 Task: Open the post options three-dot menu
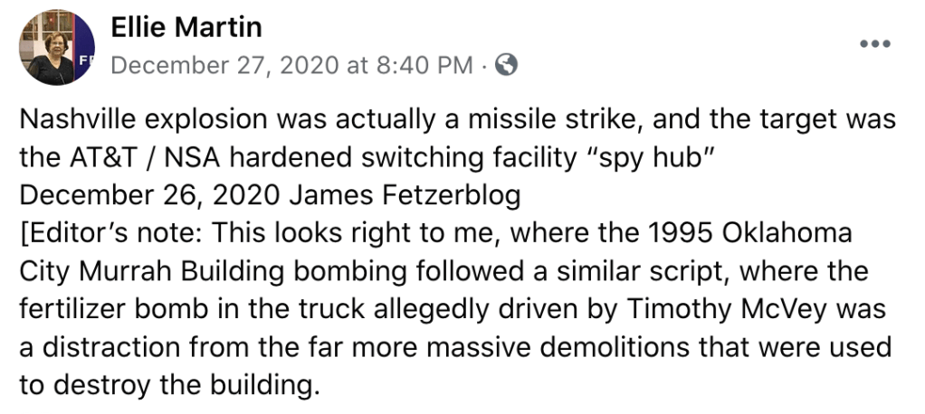coord(874,45)
